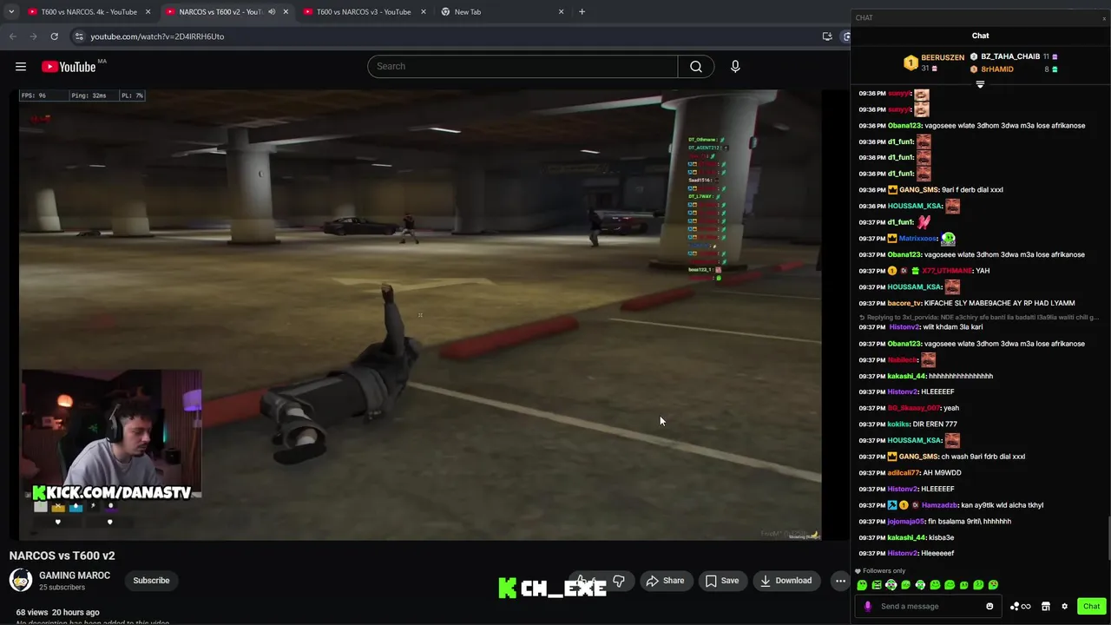Screen dimensions: 1111x625
Task: Click 8rHAMID in the leaderboard
Action: point(997,69)
